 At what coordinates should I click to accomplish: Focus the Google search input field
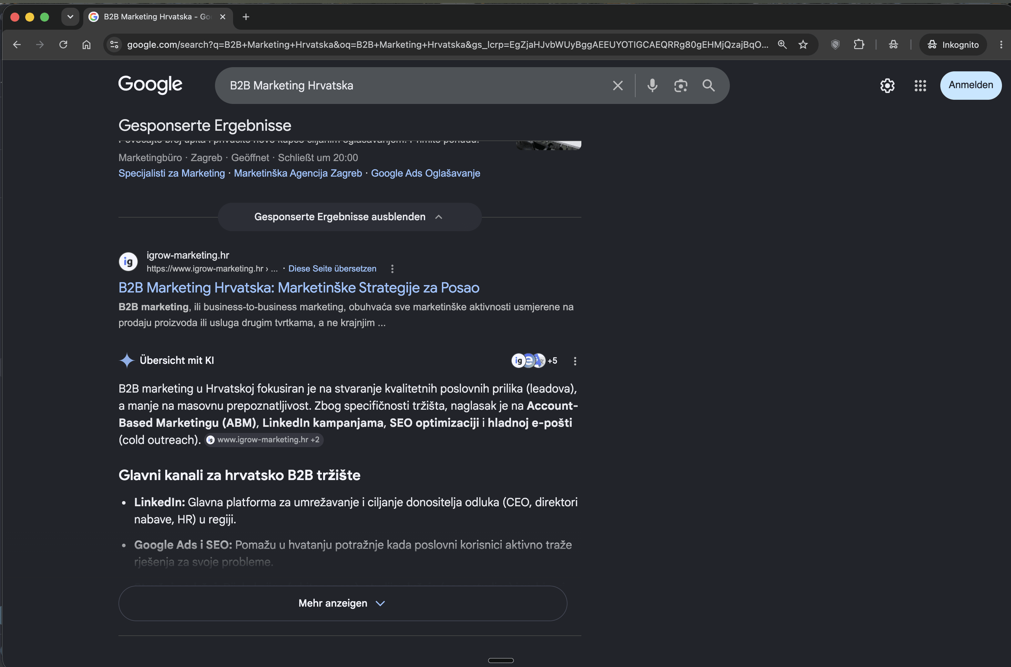tap(417, 86)
